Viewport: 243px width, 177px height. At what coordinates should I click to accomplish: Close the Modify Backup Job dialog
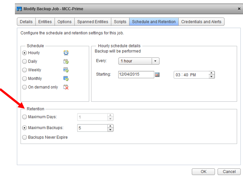click(x=239, y=9)
